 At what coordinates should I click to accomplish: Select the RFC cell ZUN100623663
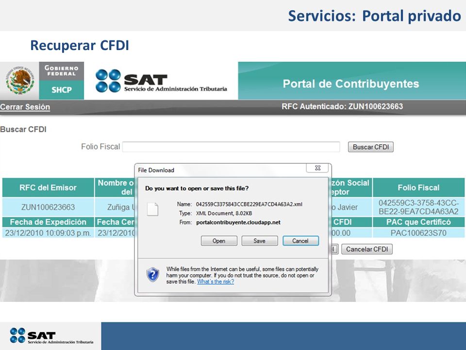[48, 207]
